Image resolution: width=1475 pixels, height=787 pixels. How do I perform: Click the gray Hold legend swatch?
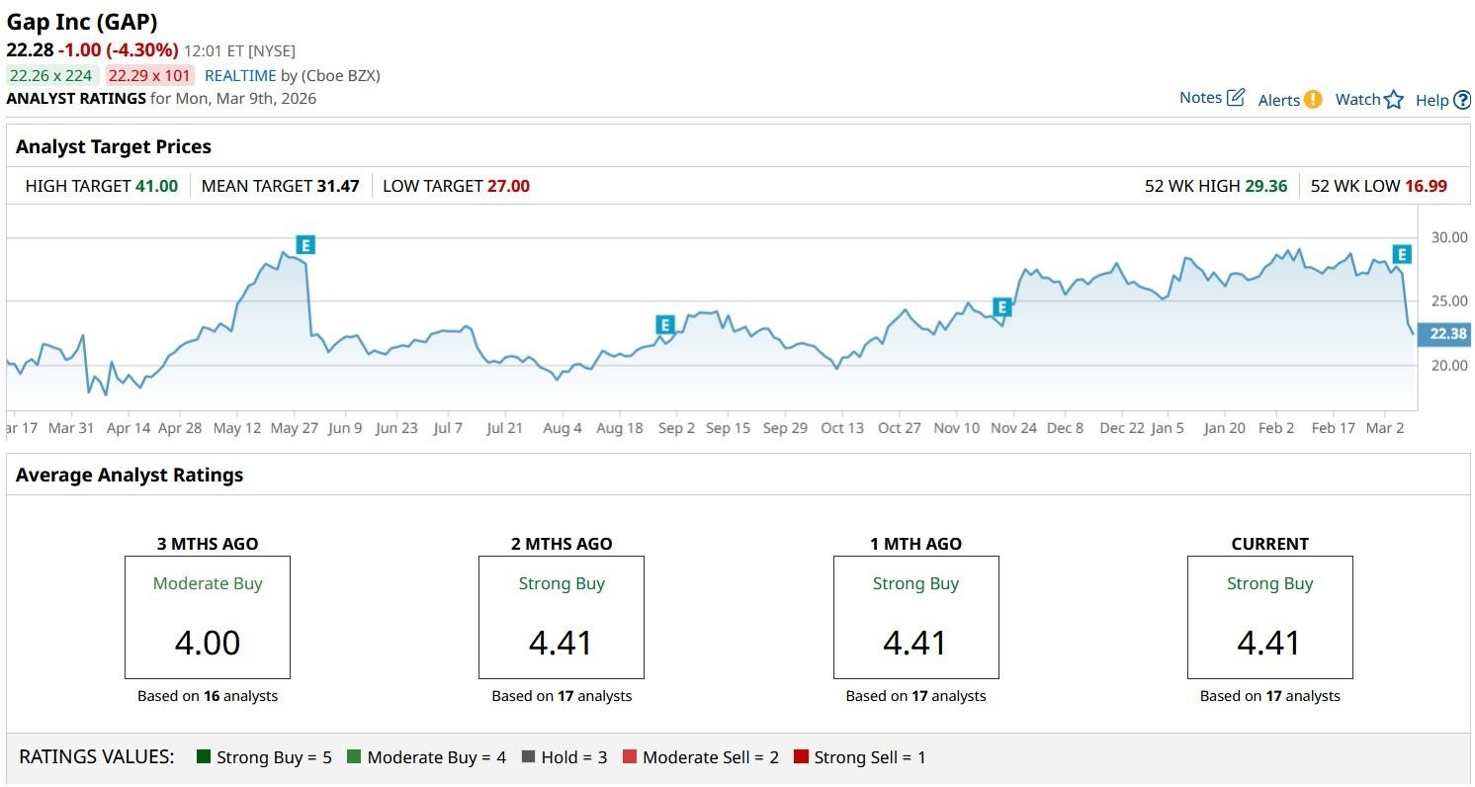pos(528,757)
